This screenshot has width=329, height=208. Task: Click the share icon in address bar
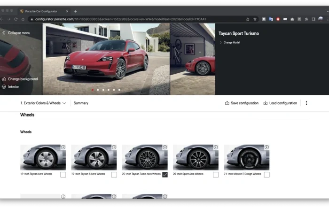248,19
